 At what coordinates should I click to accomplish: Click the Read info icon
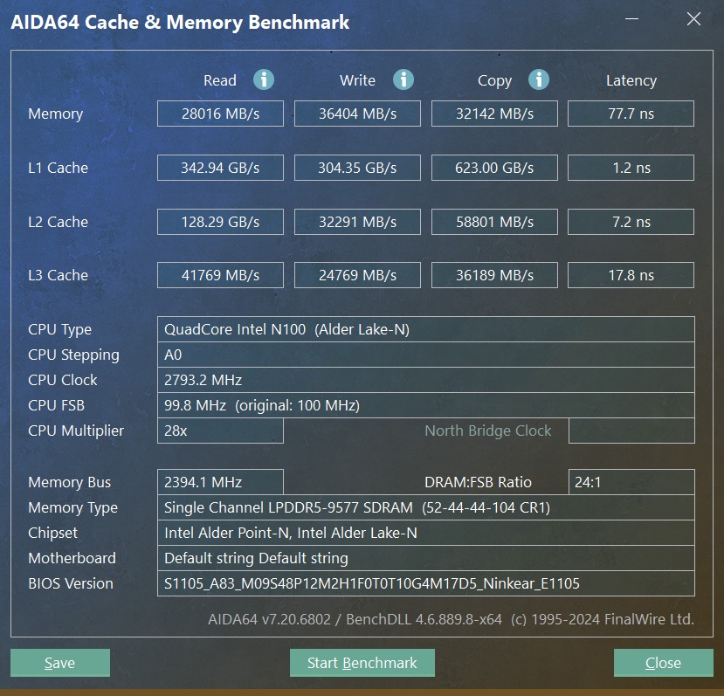264,79
